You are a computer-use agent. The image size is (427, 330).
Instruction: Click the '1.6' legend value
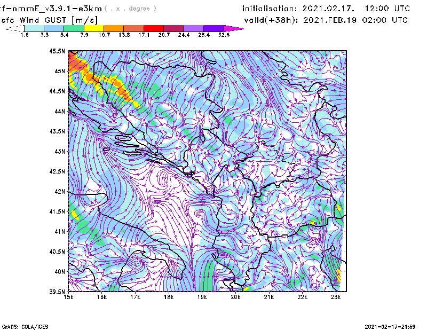tap(25, 35)
